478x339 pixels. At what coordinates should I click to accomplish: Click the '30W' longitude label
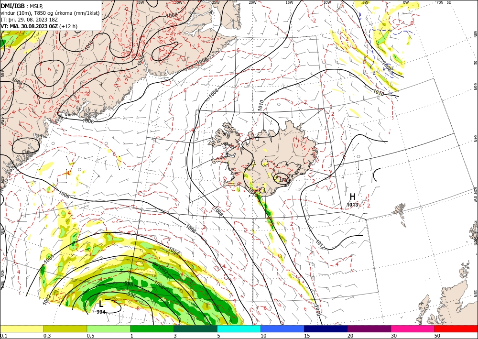pyautogui.click(x=179, y=2)
